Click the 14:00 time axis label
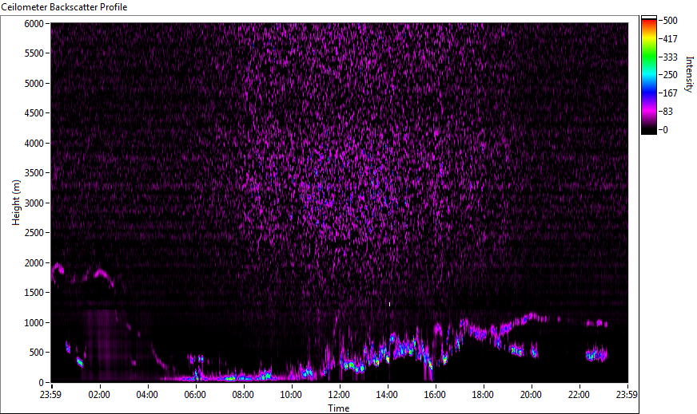Viewport: 697px width, 414px height. coord(387,395)
